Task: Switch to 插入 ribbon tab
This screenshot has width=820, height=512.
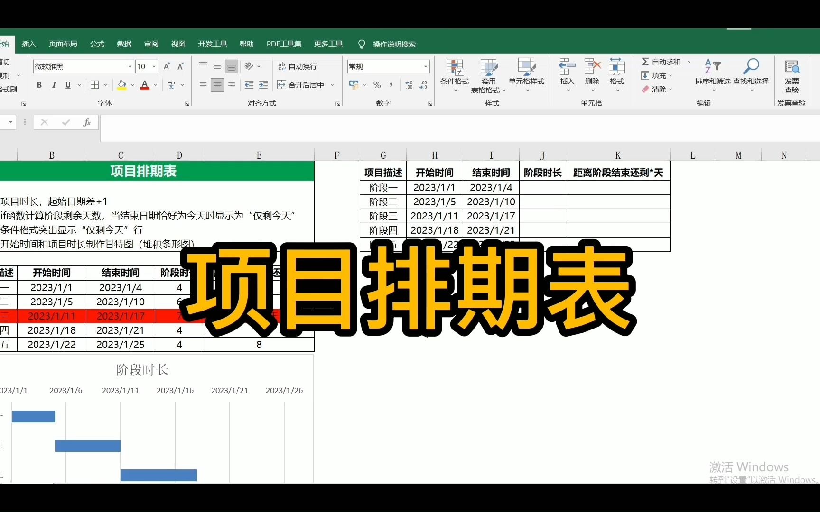Action: tap(29, 44)
